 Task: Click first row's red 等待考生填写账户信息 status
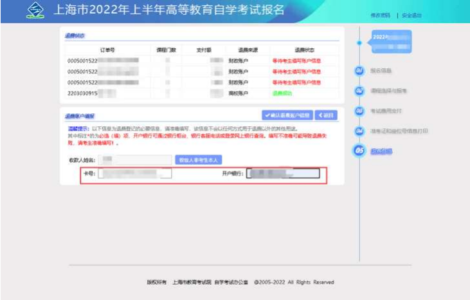pos(296,61)
